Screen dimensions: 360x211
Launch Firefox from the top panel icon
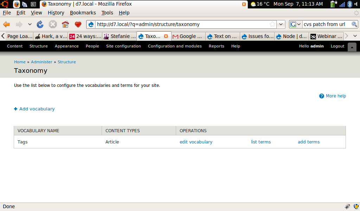pyautogui.click(x=17, y=4)
